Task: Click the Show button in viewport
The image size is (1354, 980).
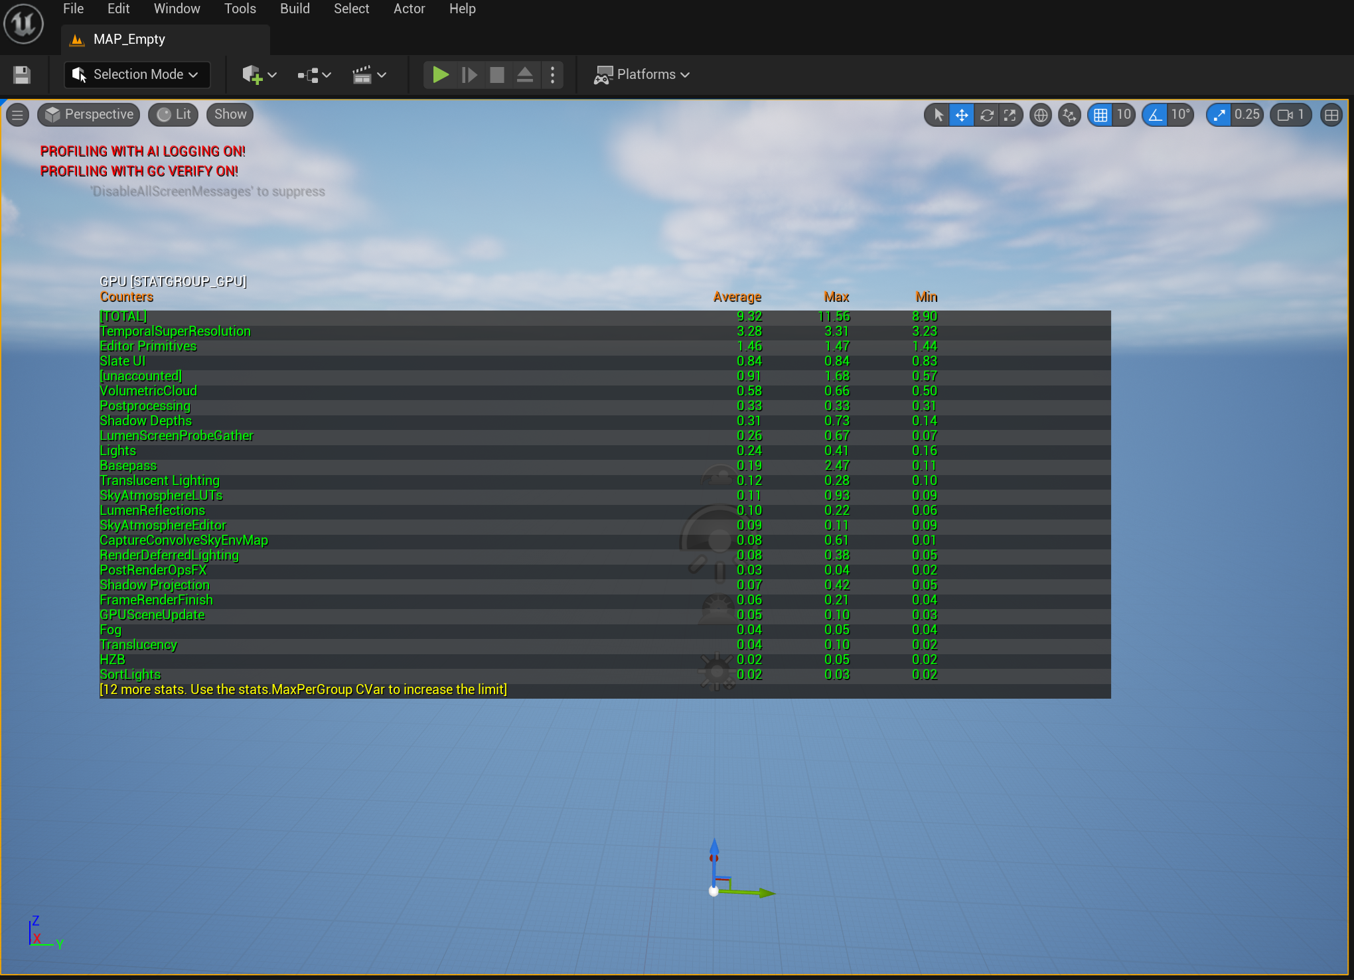Action: [230, 115]
